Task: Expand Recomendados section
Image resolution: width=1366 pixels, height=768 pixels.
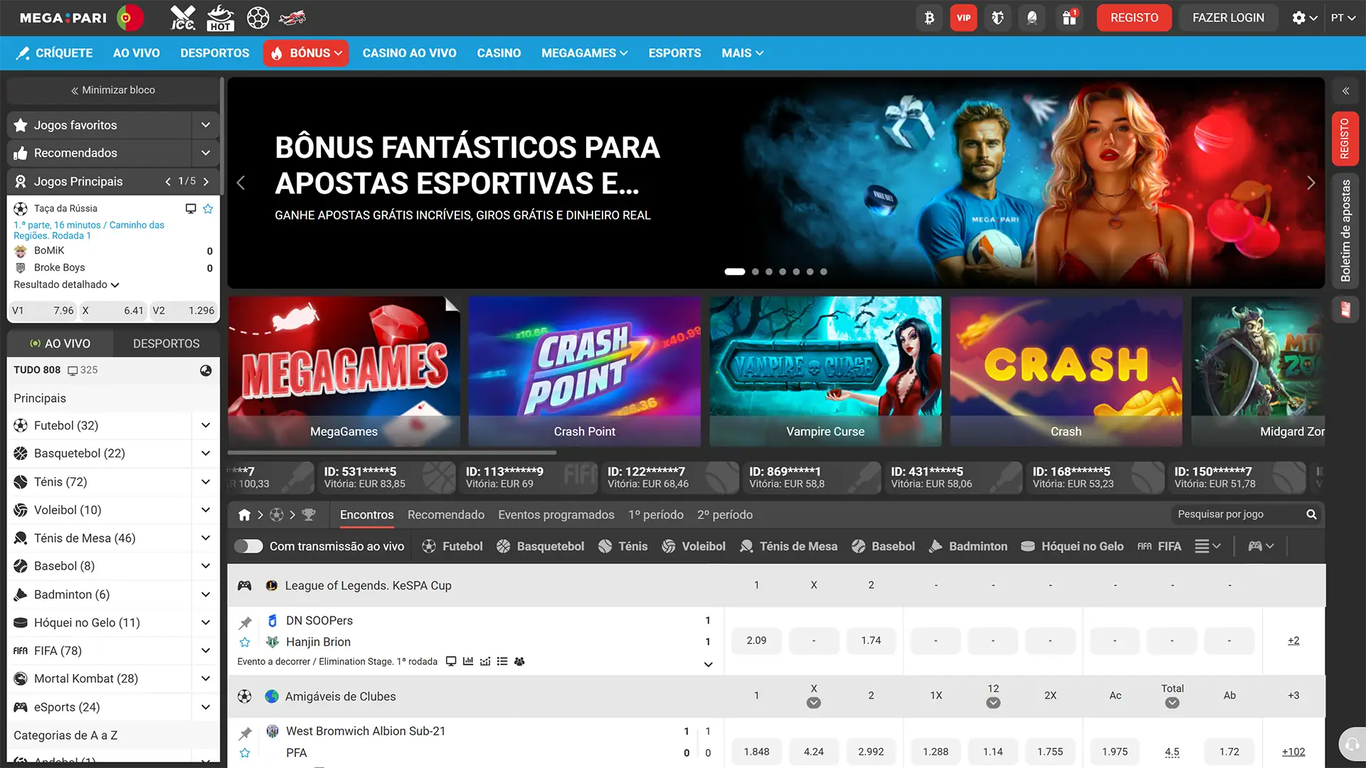Action: (206, 153)
